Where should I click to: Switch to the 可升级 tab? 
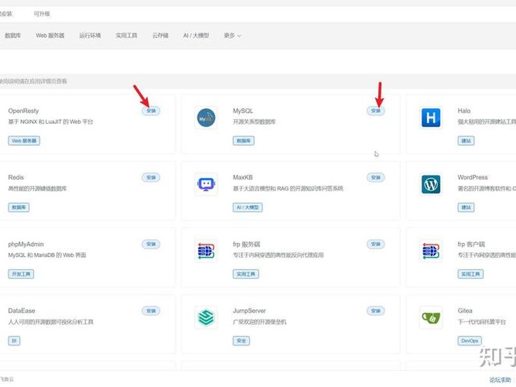coord(42,14)
